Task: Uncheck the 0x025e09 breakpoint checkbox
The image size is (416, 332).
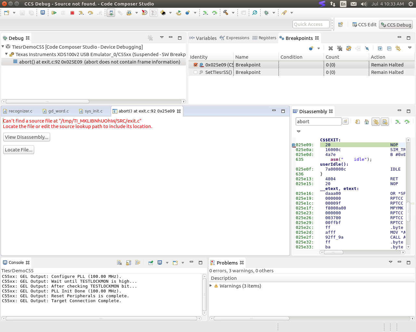Action: pos(196,65)
